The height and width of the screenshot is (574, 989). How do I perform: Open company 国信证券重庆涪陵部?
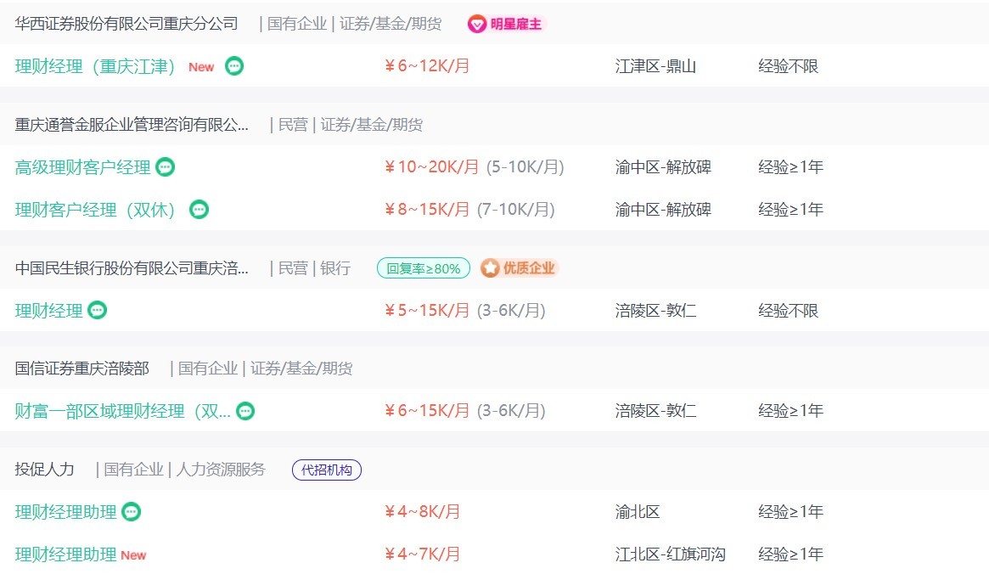(82, 369)
